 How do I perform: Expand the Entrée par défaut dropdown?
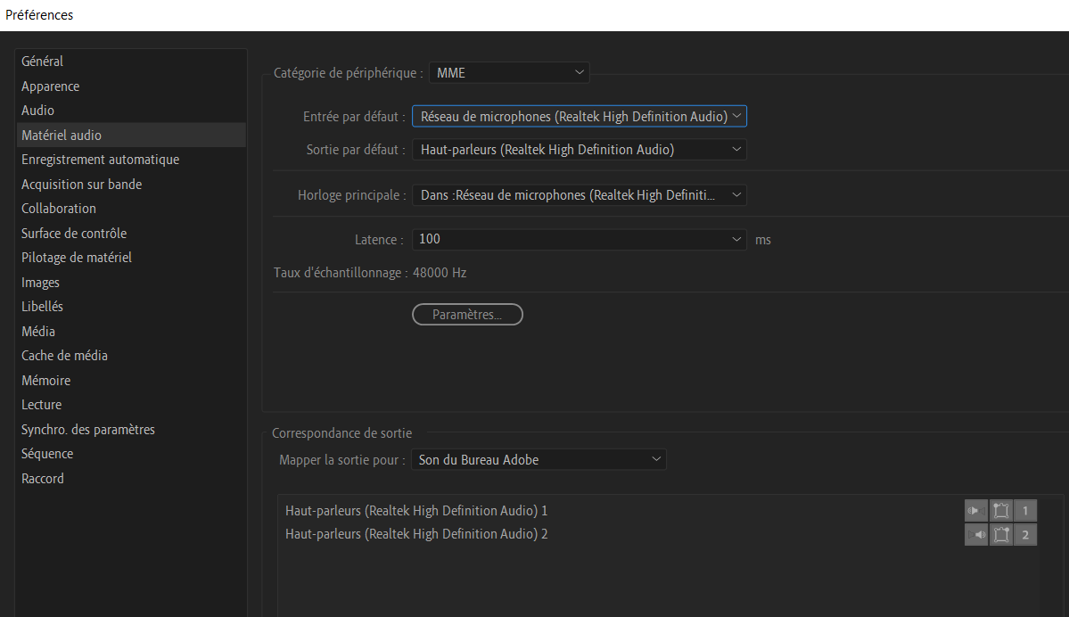579,117
